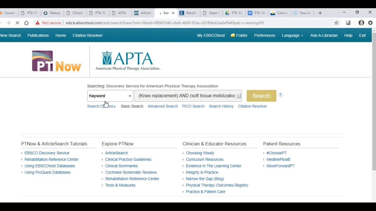This screenshot has width=376, height=211.
Task: Expand Search Options
Action: [101, 106]
